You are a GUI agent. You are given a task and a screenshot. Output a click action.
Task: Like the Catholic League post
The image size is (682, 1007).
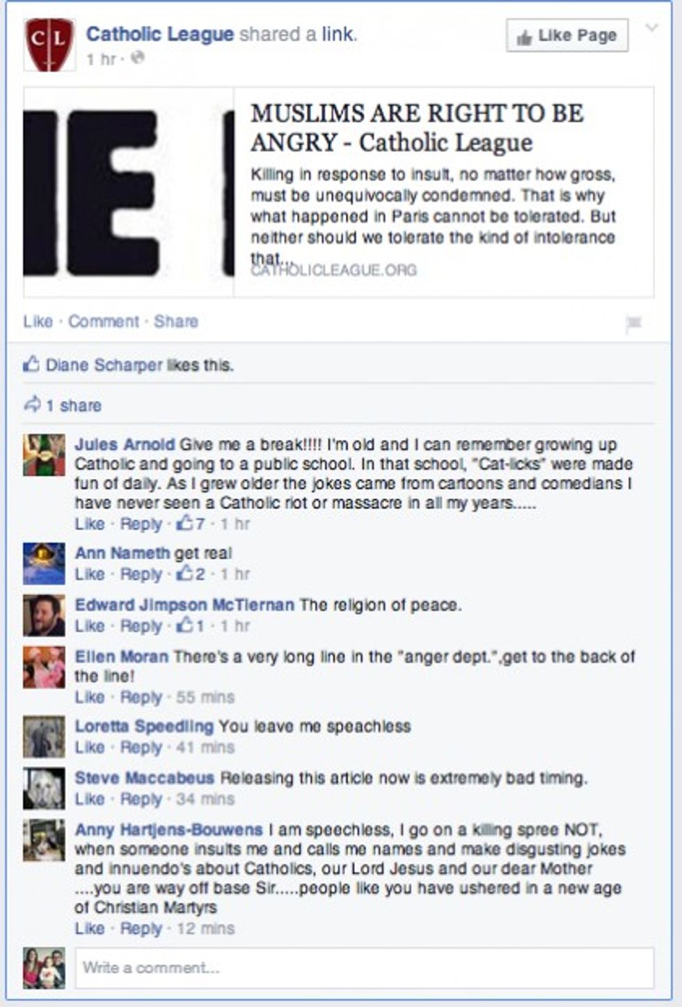click(38, 322)
